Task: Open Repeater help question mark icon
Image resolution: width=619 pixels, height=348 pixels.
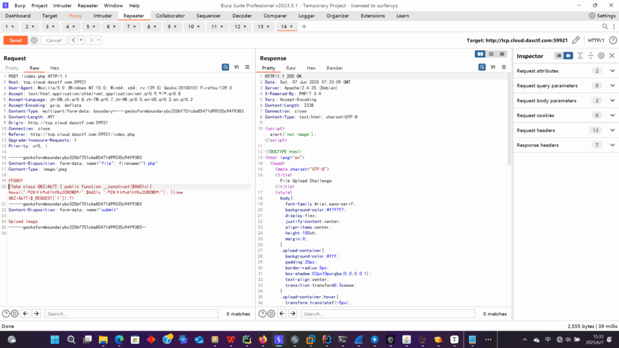Action: tap(613, 40)
